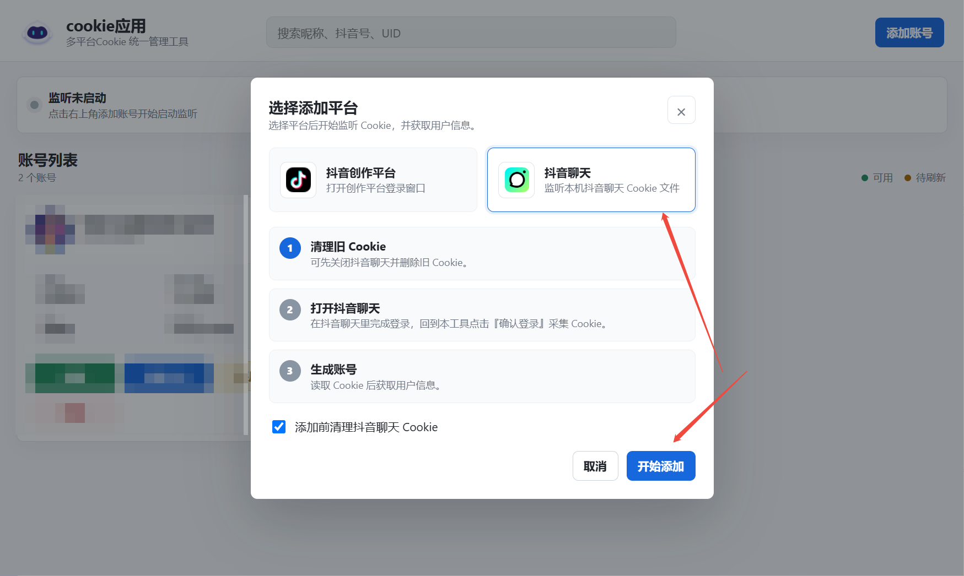
Task: Click the 选择添加平台 dialog title
Action: (313, 108)
